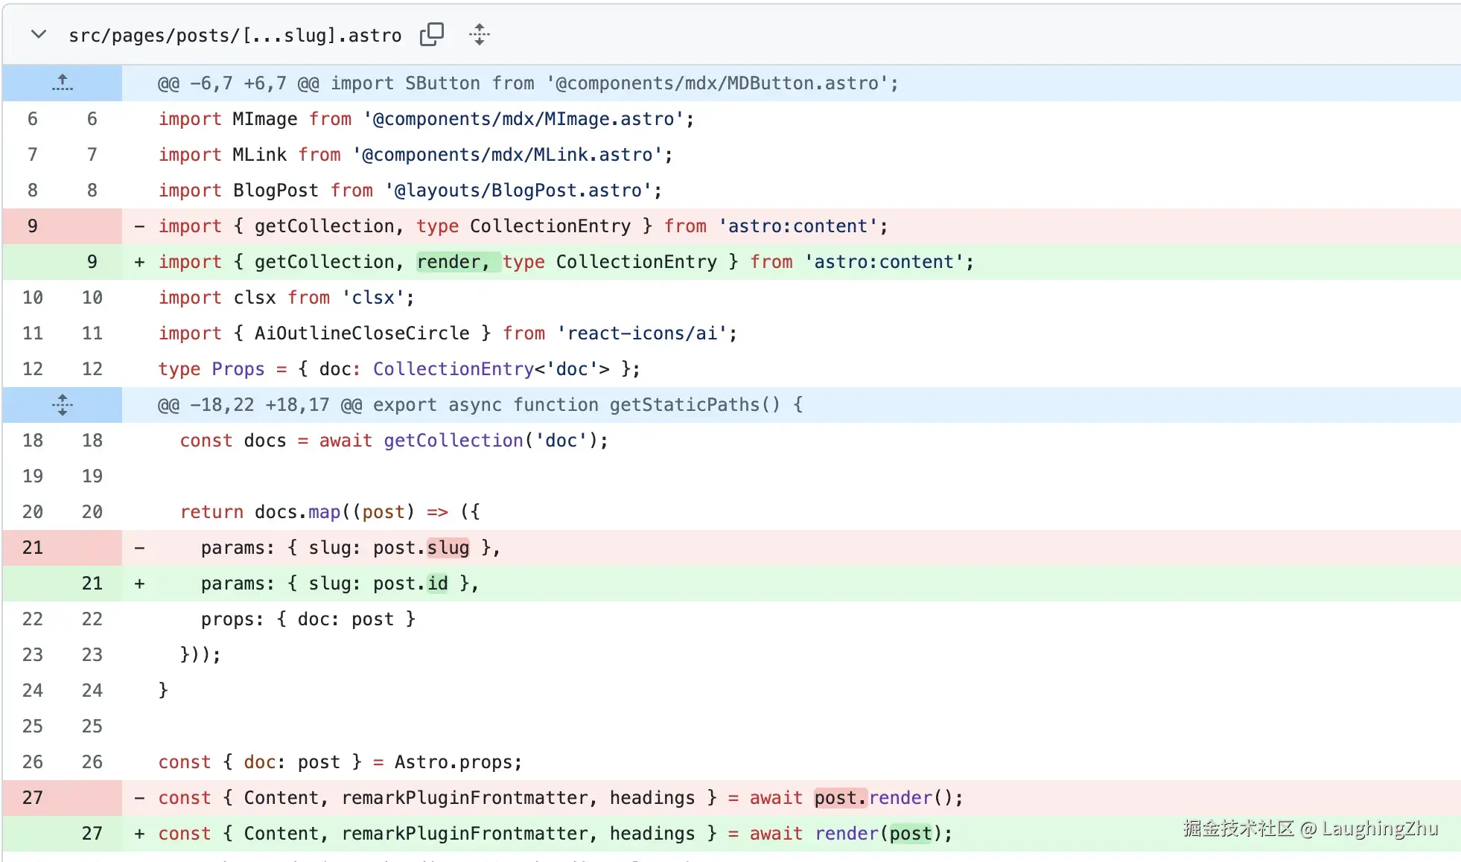Viewport: 1461px width, 862px height.
Task: Expand hidden lines between the two hunks
Action: [x=63, y=404]
